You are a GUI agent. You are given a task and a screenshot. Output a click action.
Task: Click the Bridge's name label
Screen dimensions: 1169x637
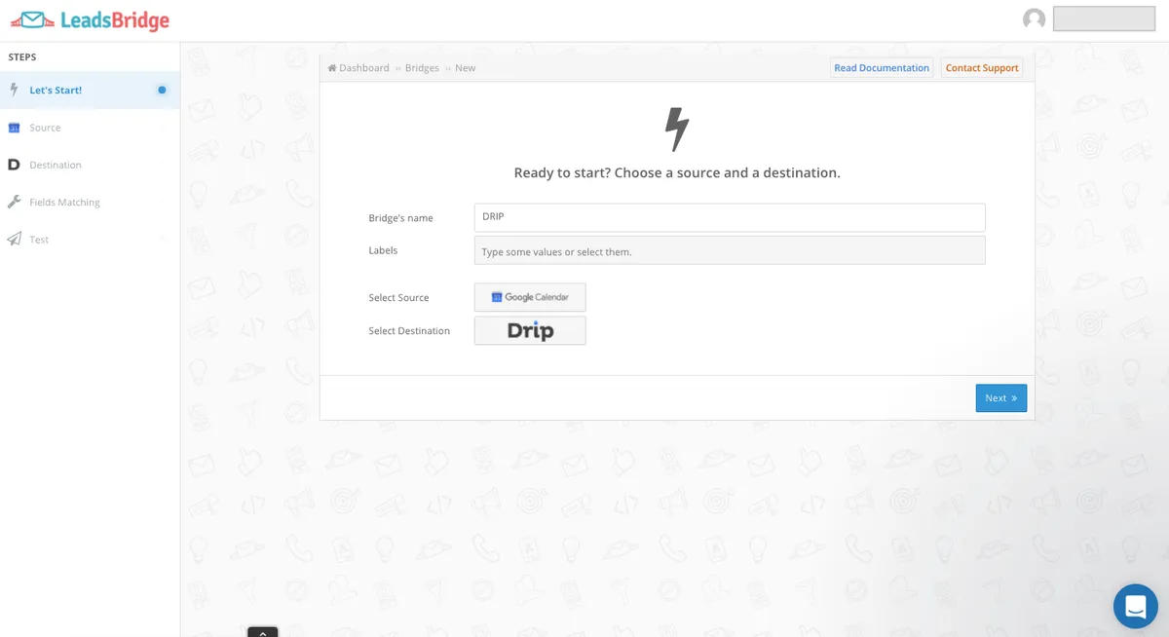[x=400, y=218]
